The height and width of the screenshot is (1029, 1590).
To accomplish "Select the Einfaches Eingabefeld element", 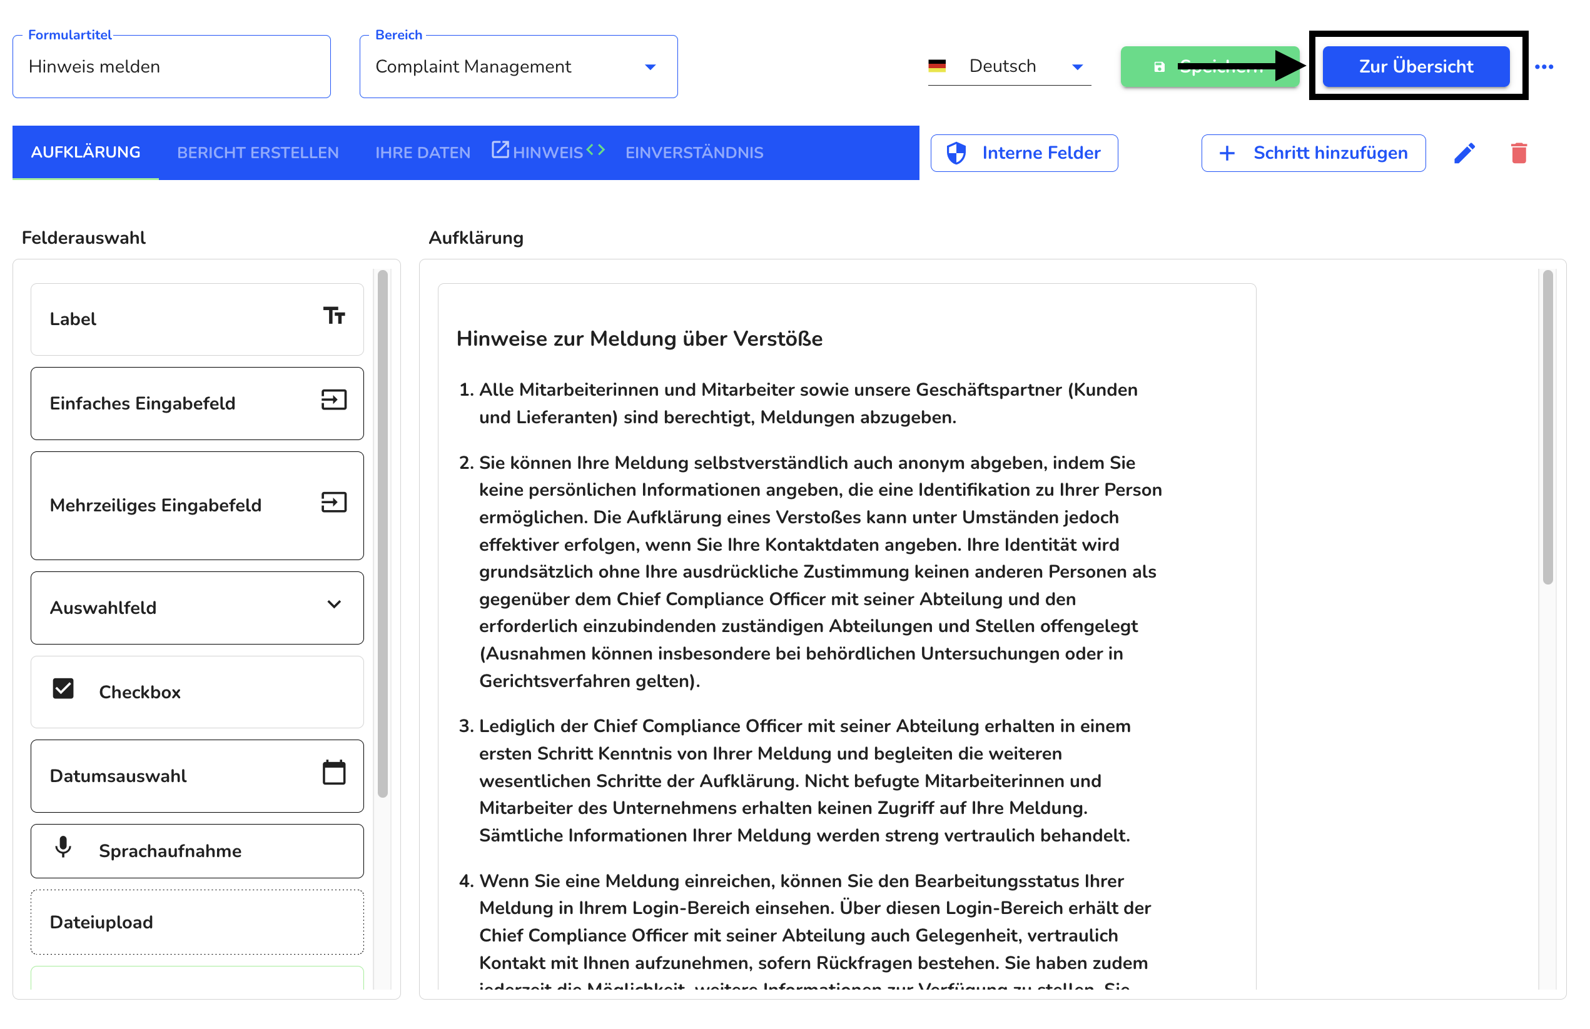I will (197, 403).
